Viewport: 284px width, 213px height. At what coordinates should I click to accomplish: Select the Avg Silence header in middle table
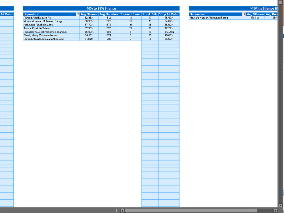[89, 14]
